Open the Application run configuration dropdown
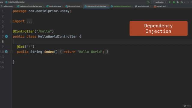This screenshot has width=192, height=108. click(159, 2)
